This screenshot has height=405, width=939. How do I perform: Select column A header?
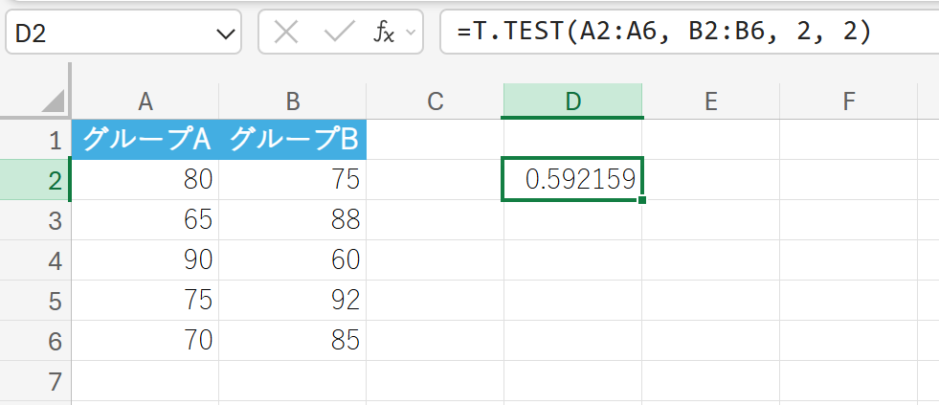145,101
